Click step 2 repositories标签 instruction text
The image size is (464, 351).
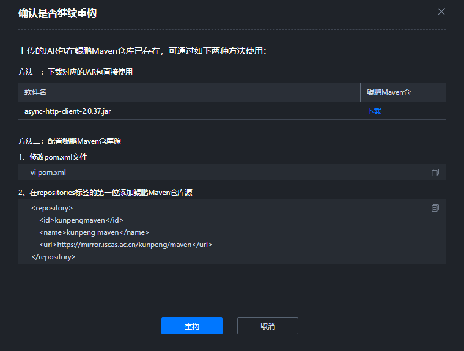pyautogui.click(x=105, y=193)
